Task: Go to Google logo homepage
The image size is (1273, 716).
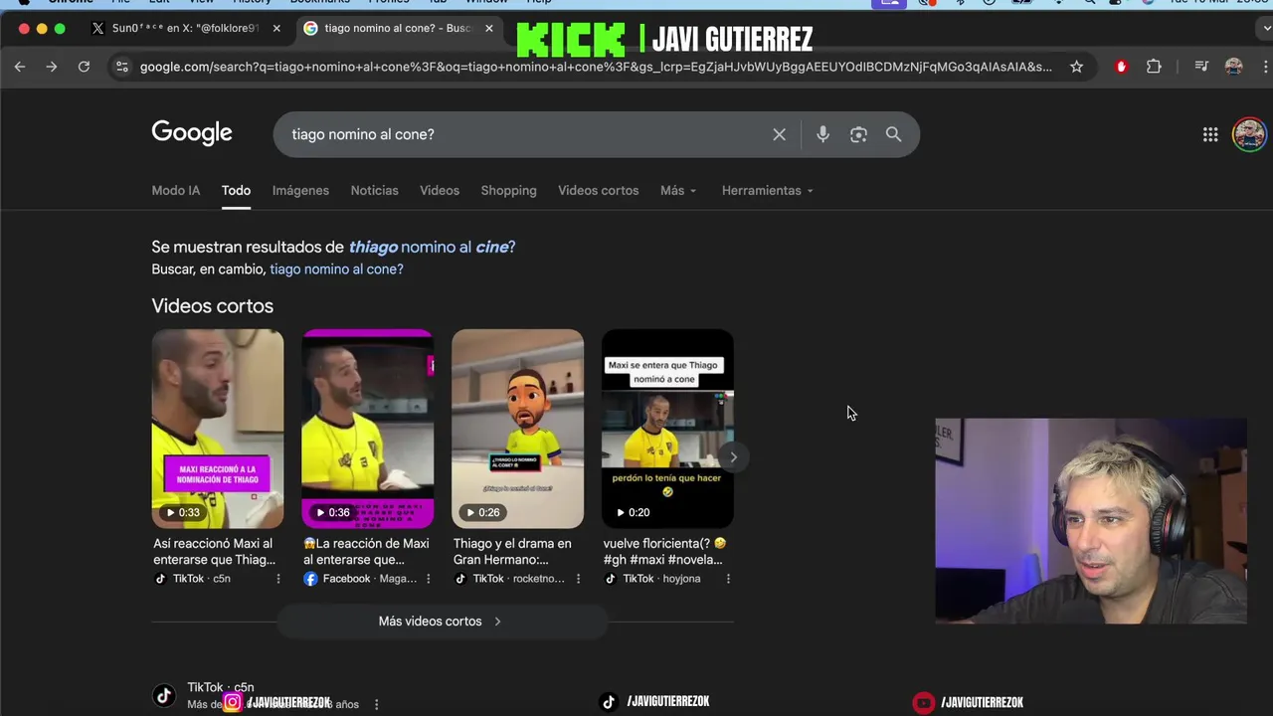Action: [192, 133]
